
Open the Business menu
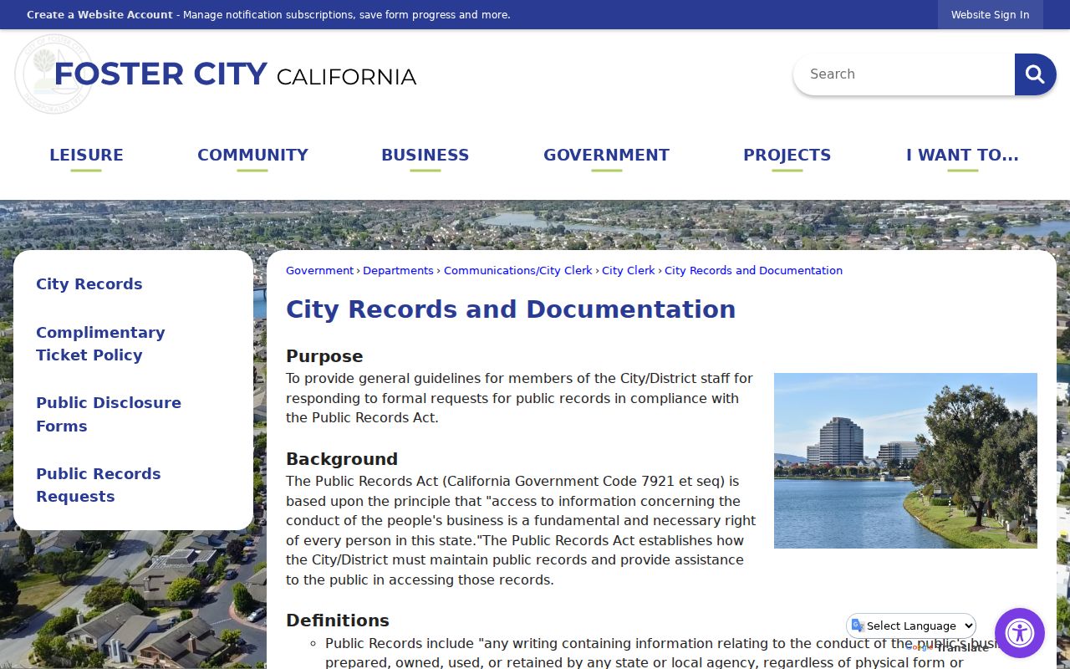(425, 155)
